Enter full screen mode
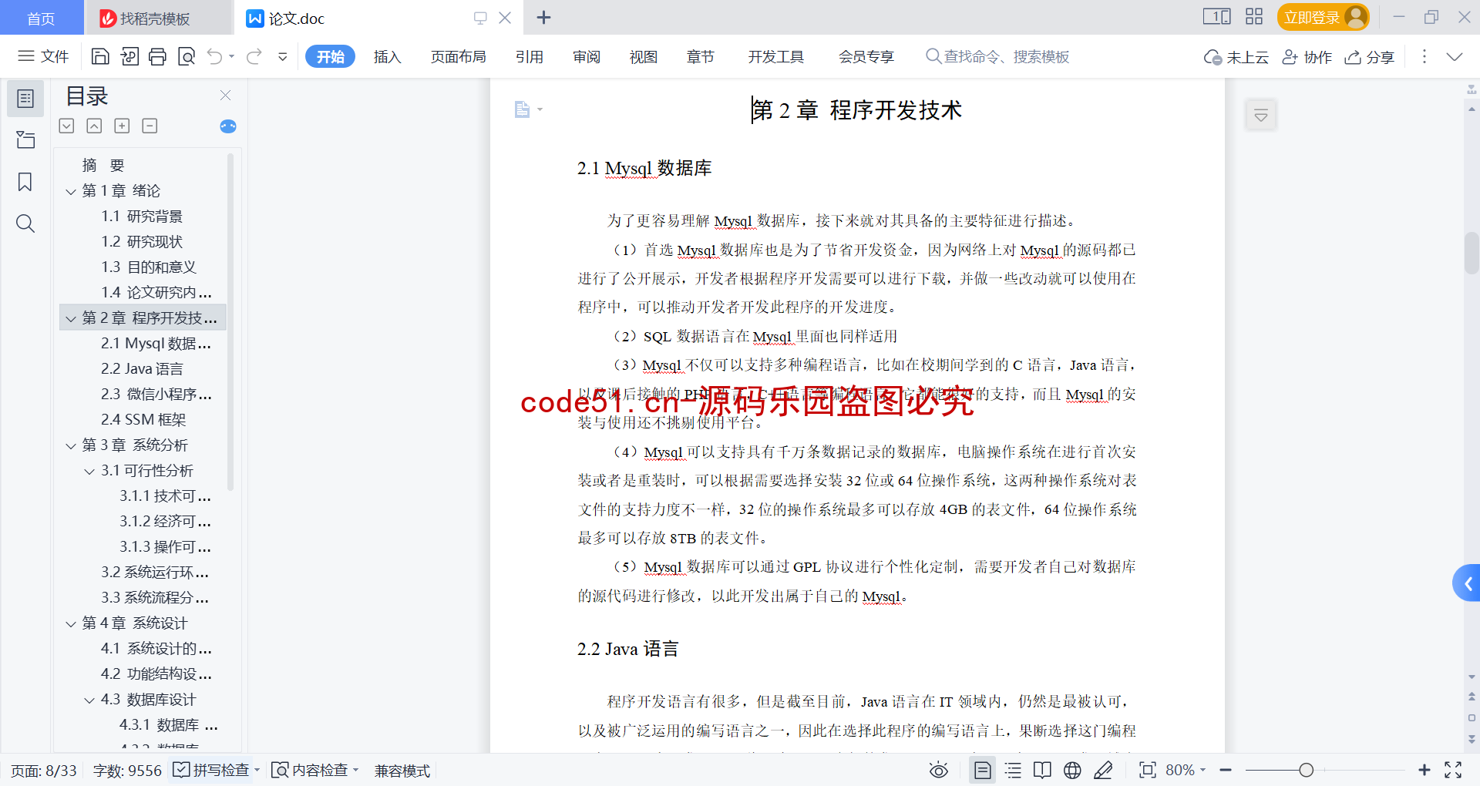This screenshot has height=786, width=1480. tap(1453, 770)
